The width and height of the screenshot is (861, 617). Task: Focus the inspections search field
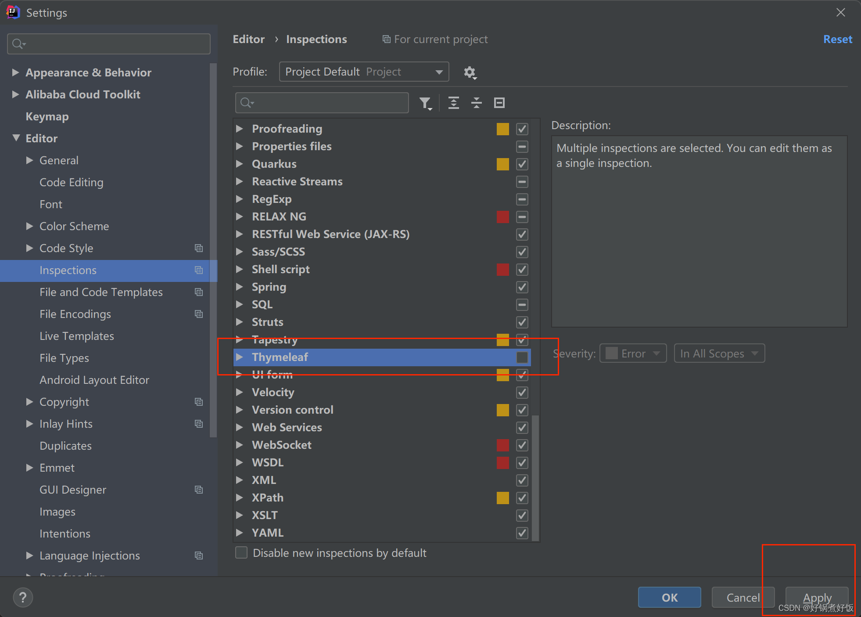(329, 103)
